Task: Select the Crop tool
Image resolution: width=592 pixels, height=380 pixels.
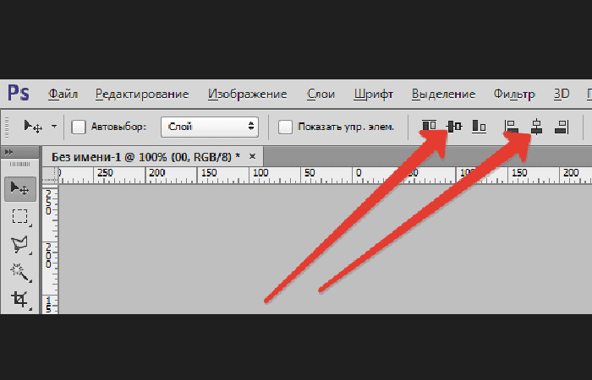Action: click(x=20, y=300)
